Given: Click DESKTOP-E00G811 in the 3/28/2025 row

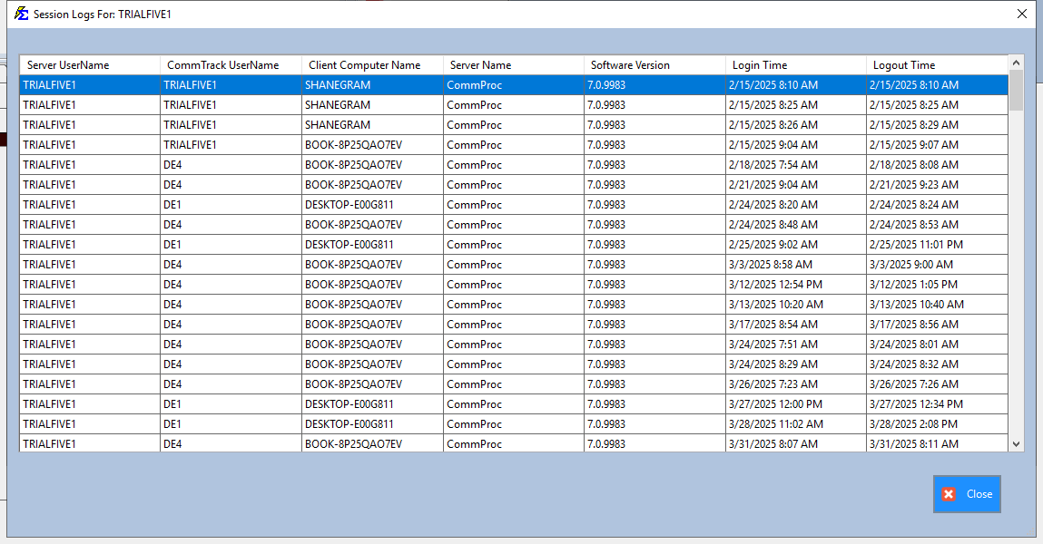Looking at the screenshot, I should pyautogui.click(x=349, y=424).
